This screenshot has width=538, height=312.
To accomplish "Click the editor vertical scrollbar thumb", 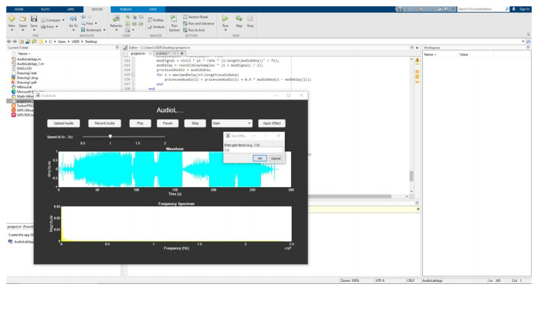I will 412,176.
